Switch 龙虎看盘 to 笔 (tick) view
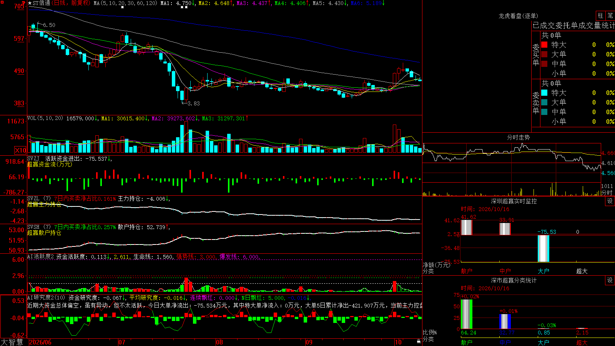615x346 pixels. click(610, 15)
